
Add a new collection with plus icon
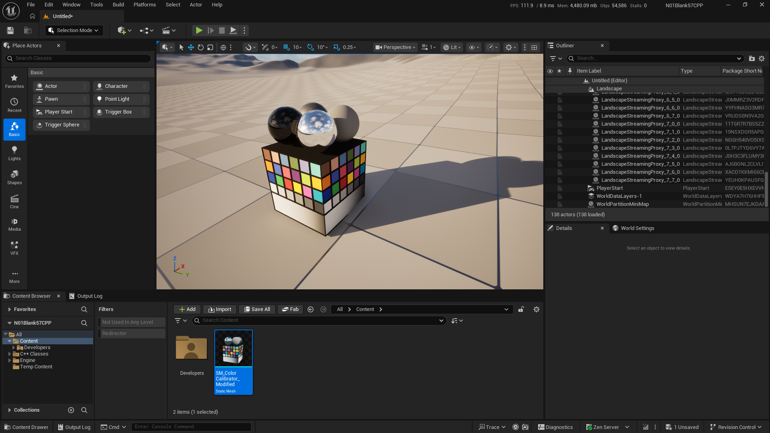coord(71,410)
